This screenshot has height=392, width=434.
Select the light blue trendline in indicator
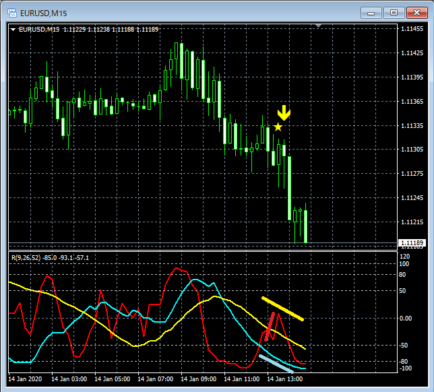pos(276,364)
